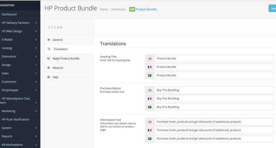Open HP Push Notification menu item

click(20, 120)
